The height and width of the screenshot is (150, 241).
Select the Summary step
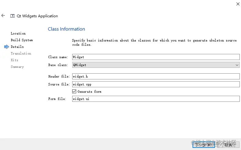point(17,67)
